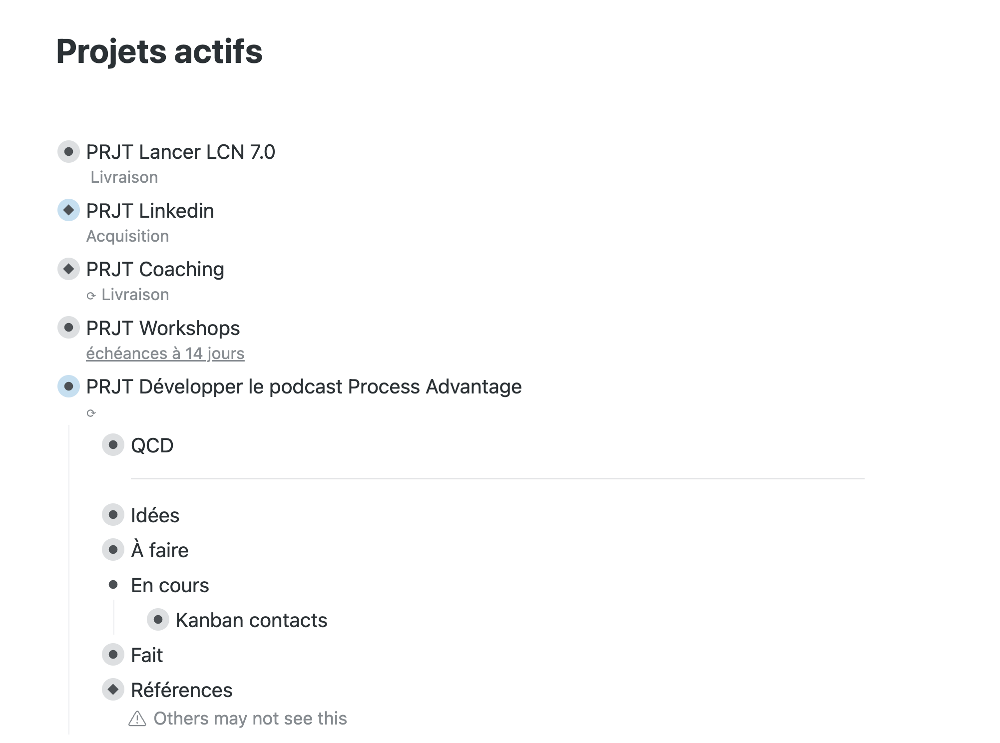1000x743 pixels.
Task: Collapse the podcast Process Advantage project bullet
Action: coord(68,386)
